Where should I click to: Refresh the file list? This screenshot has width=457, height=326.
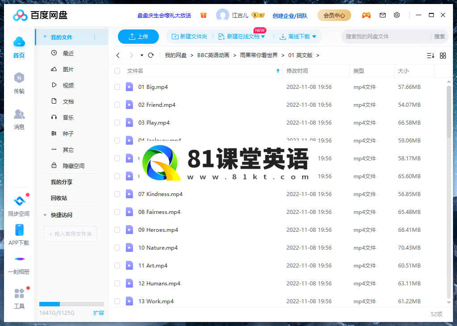(151, 55)
